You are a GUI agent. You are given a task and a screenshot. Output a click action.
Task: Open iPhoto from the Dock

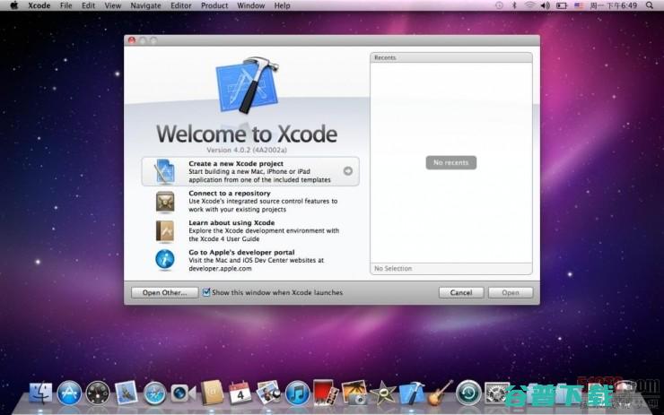(x=354, y=393)
